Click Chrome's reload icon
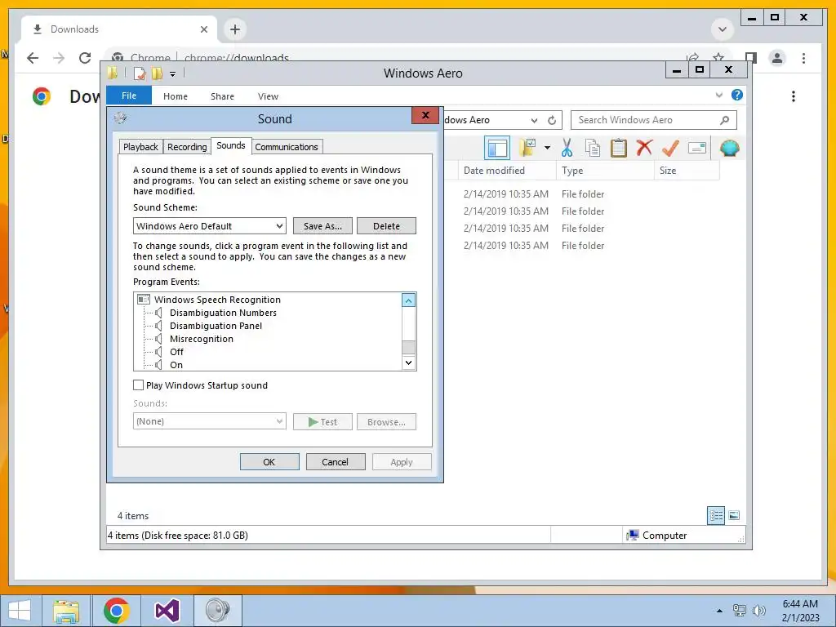The height and width of the screenshot is (627, 836). click(x=85, y=58)
